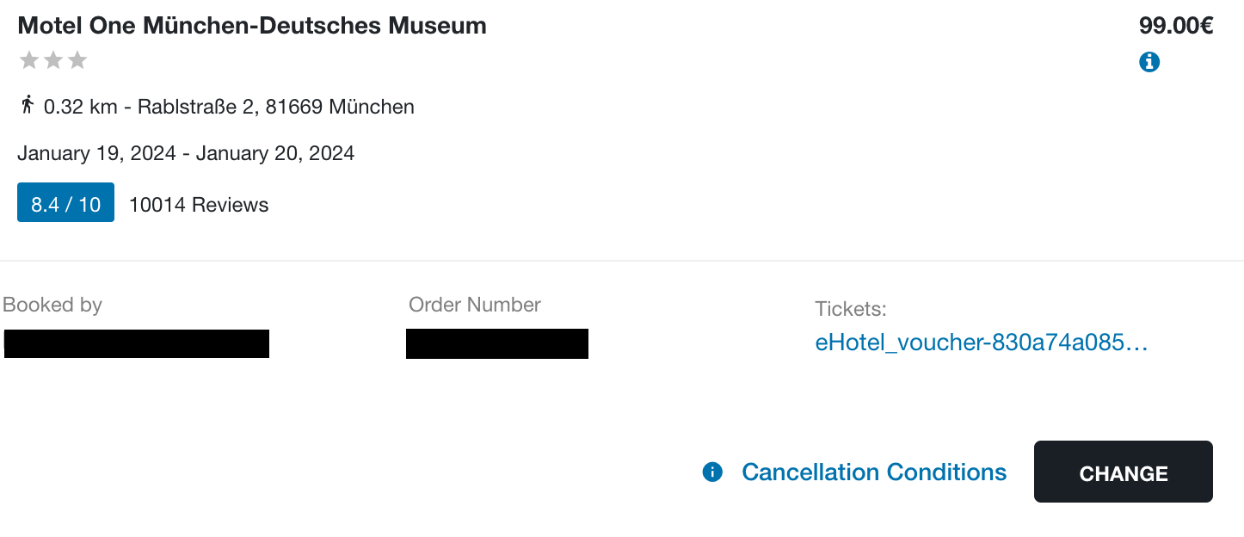Click the Tickets label

tap(851, 309)
